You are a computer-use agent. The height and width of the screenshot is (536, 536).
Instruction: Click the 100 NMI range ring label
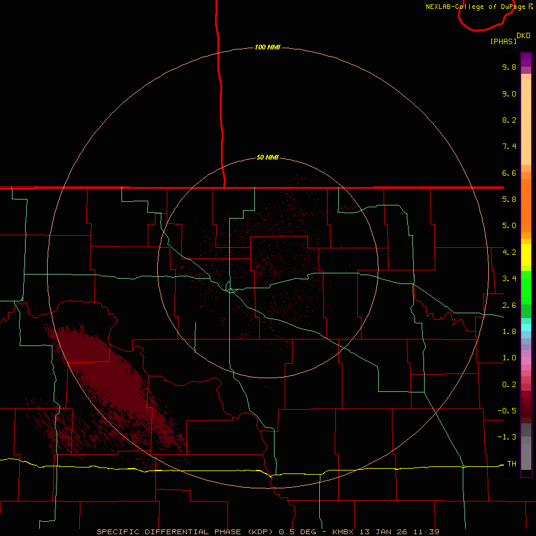point(267,47)
